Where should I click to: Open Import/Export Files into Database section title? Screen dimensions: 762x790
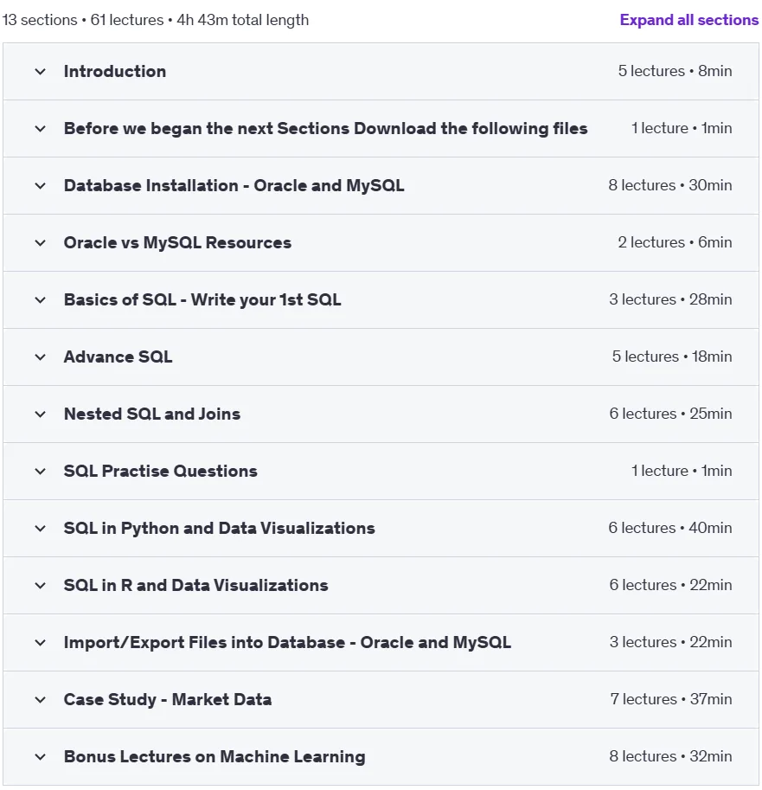pyautogui.click(x=287, y=642)
